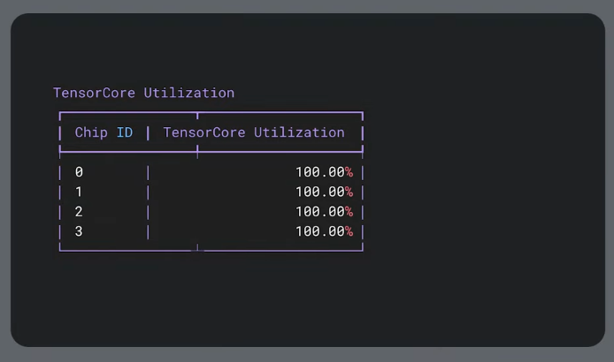This screenshot has width=614, height=362.
Task: Select Chip ID 2 cell
Action: [79, 212]
